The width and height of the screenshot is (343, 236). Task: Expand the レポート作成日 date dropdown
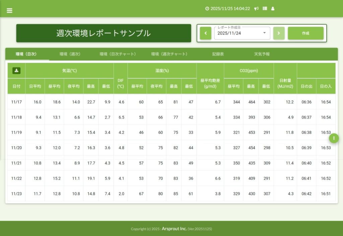pyautogui.click(x=264, y=33)
